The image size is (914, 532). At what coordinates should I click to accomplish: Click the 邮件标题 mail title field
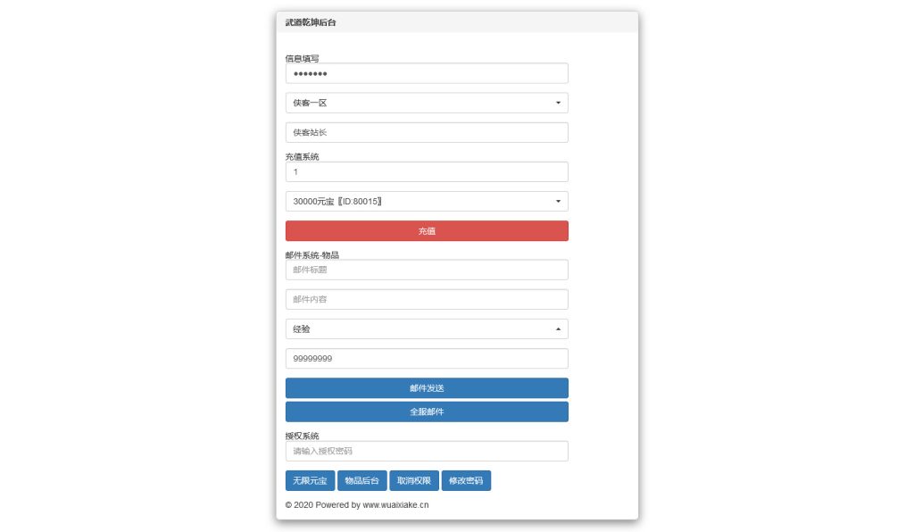[x=426, y=269]
